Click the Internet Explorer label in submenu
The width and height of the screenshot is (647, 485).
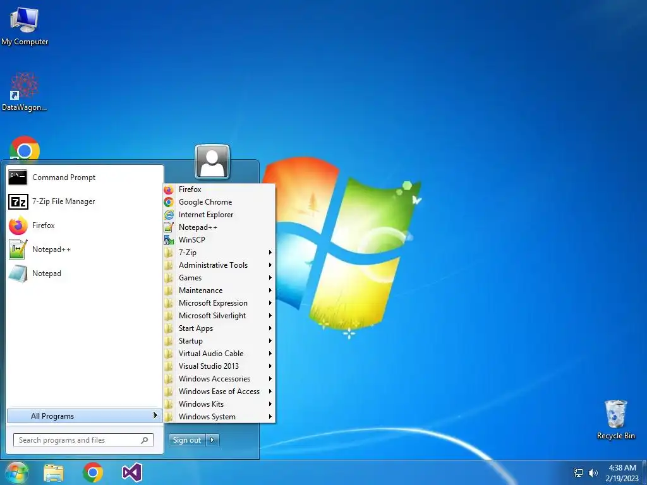pos(206,215)
